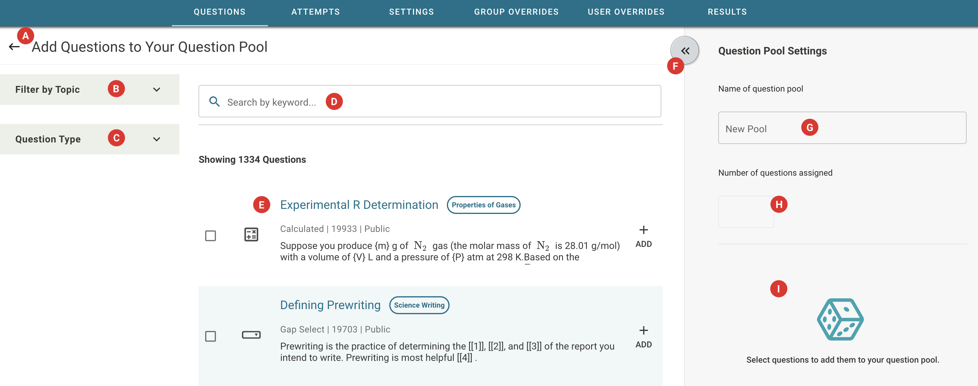Open the Attempts tab

coord(315,12)
